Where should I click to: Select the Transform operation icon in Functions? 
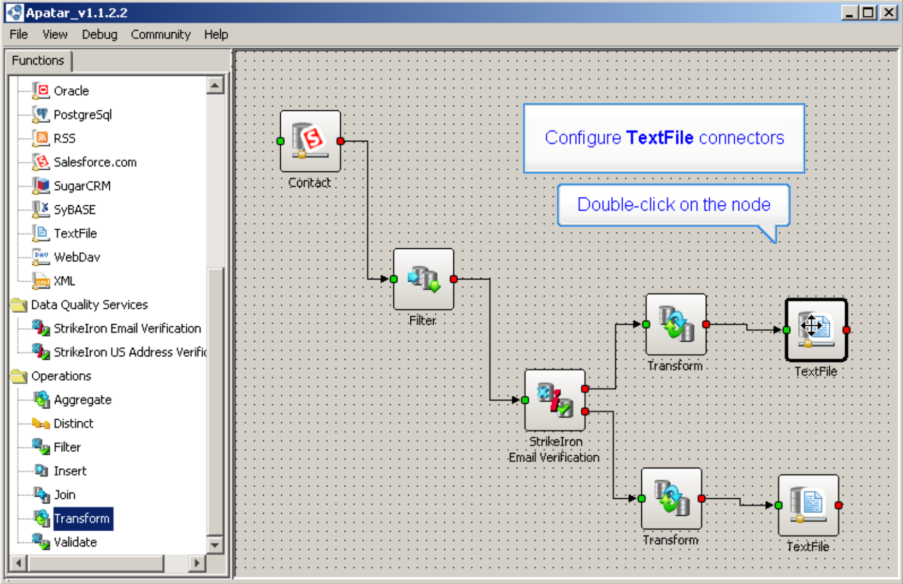tap(41, 518)
